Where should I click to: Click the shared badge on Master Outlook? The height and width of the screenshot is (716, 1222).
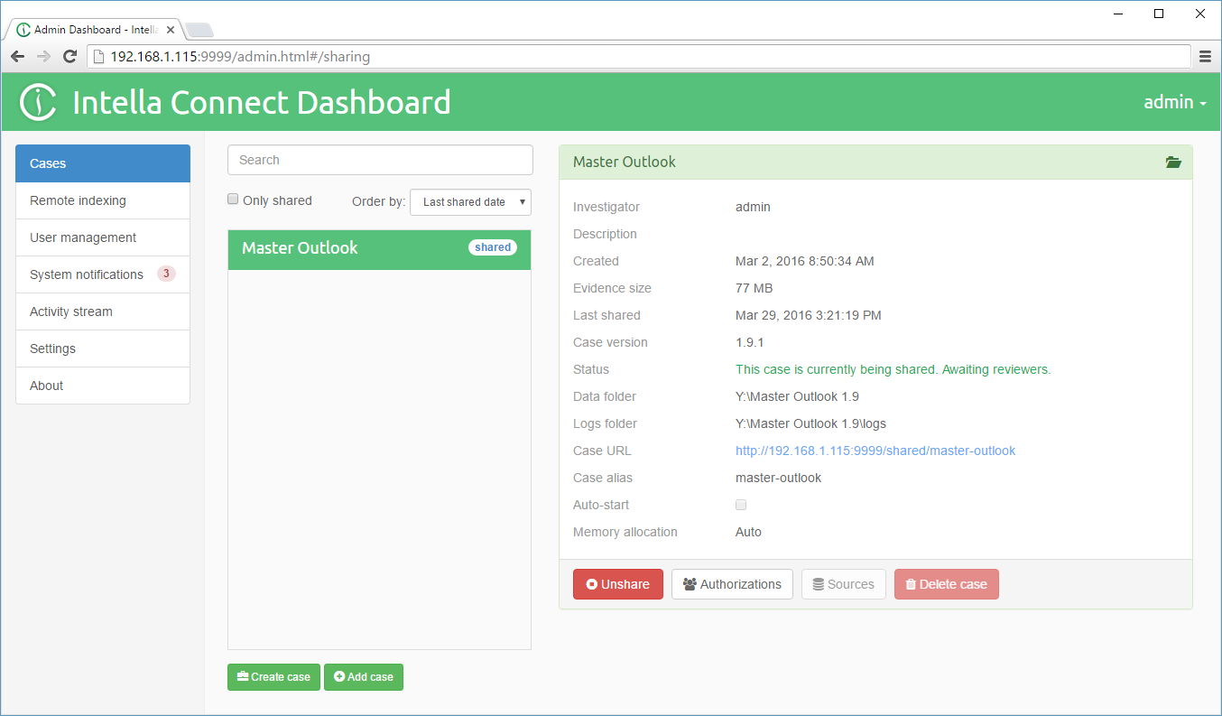tap(493, 247)
